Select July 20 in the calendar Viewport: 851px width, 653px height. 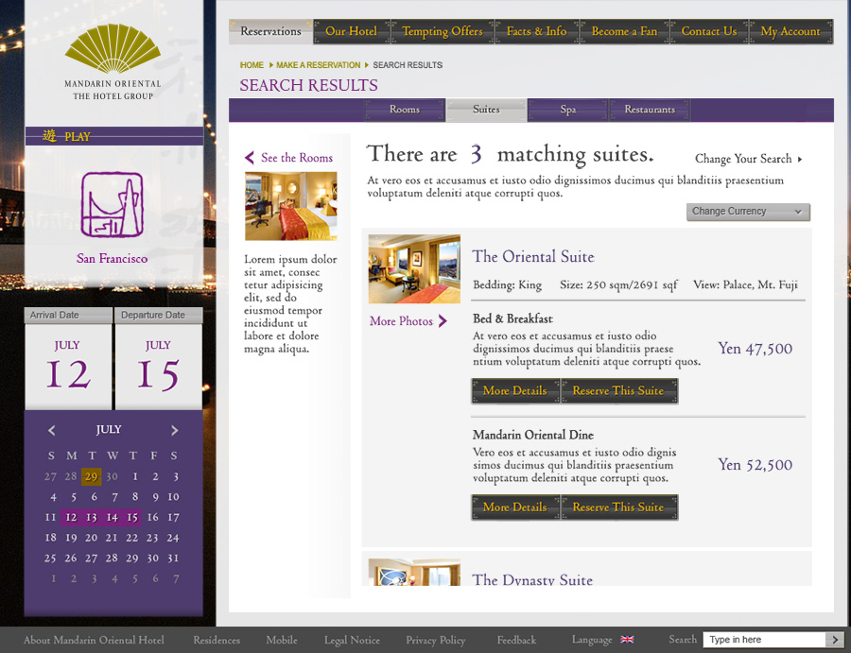(x=91, y=538)
